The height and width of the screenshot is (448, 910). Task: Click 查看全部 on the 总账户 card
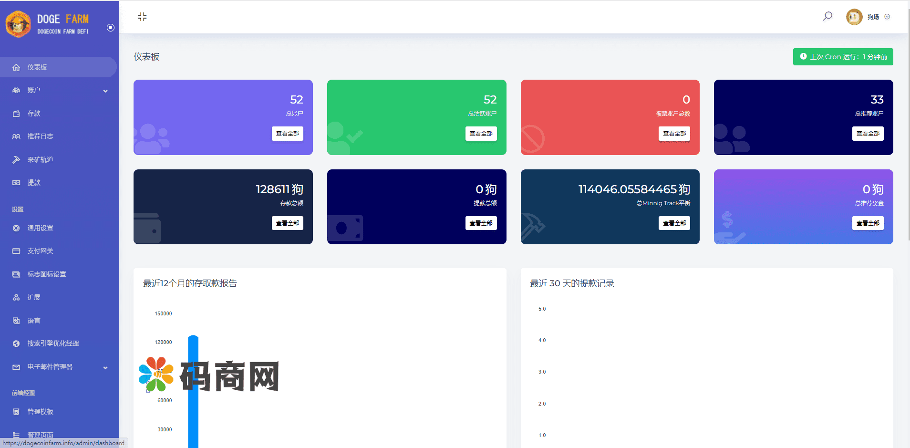point(287,134)
